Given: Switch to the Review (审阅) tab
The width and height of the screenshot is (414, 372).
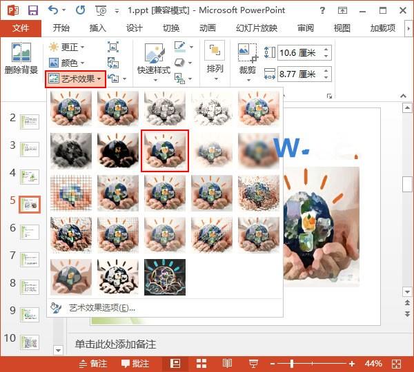Looking at the screenshot, I should point(306,28).
